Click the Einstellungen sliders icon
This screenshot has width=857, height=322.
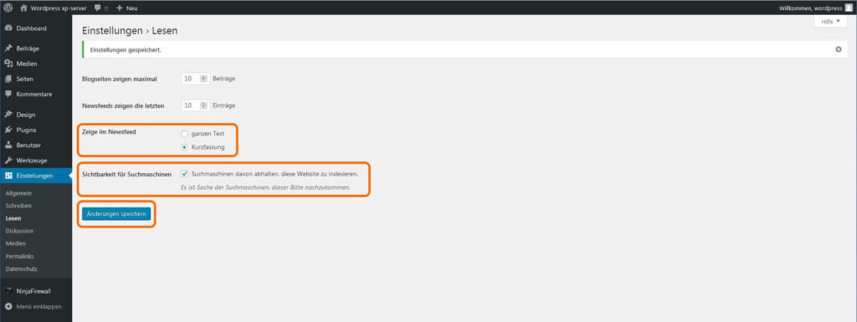coord(8,176)
